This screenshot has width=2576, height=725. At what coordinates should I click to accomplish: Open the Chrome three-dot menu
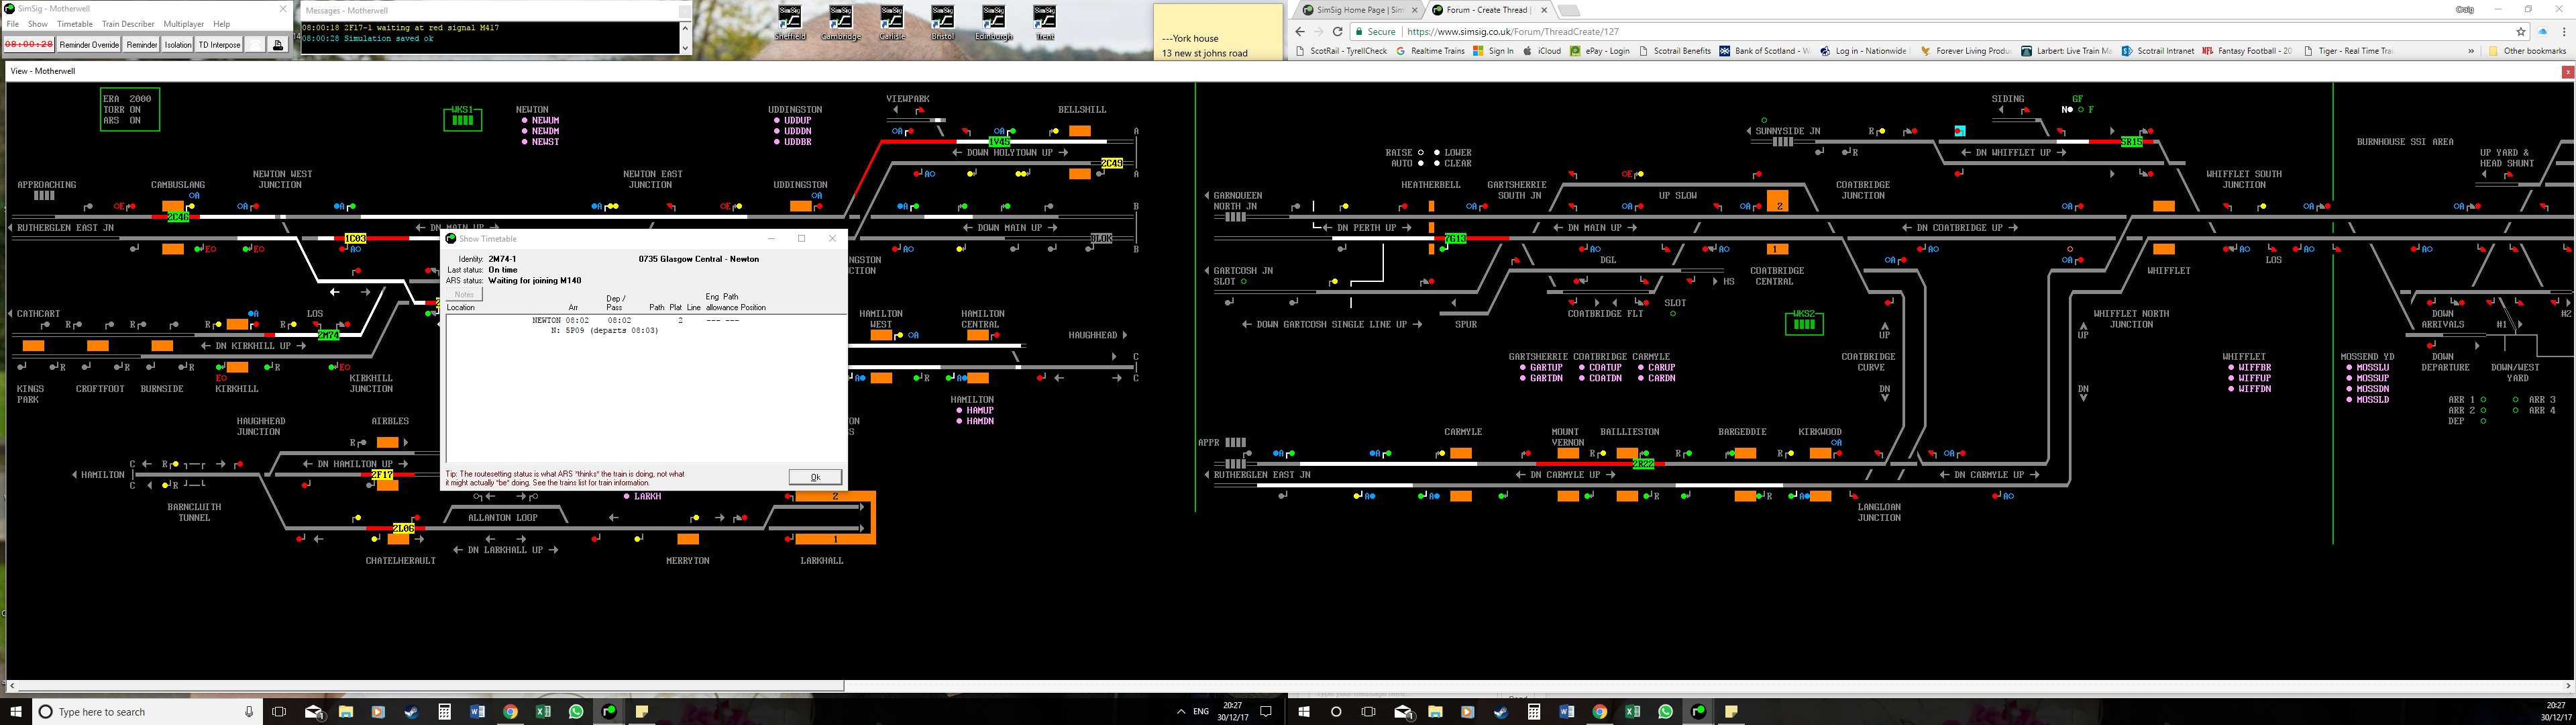(2563, 31)
